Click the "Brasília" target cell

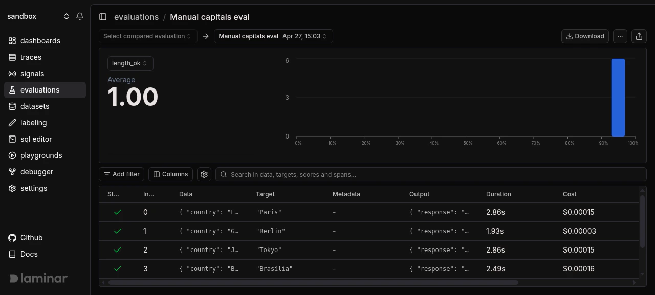click(274, 269)
